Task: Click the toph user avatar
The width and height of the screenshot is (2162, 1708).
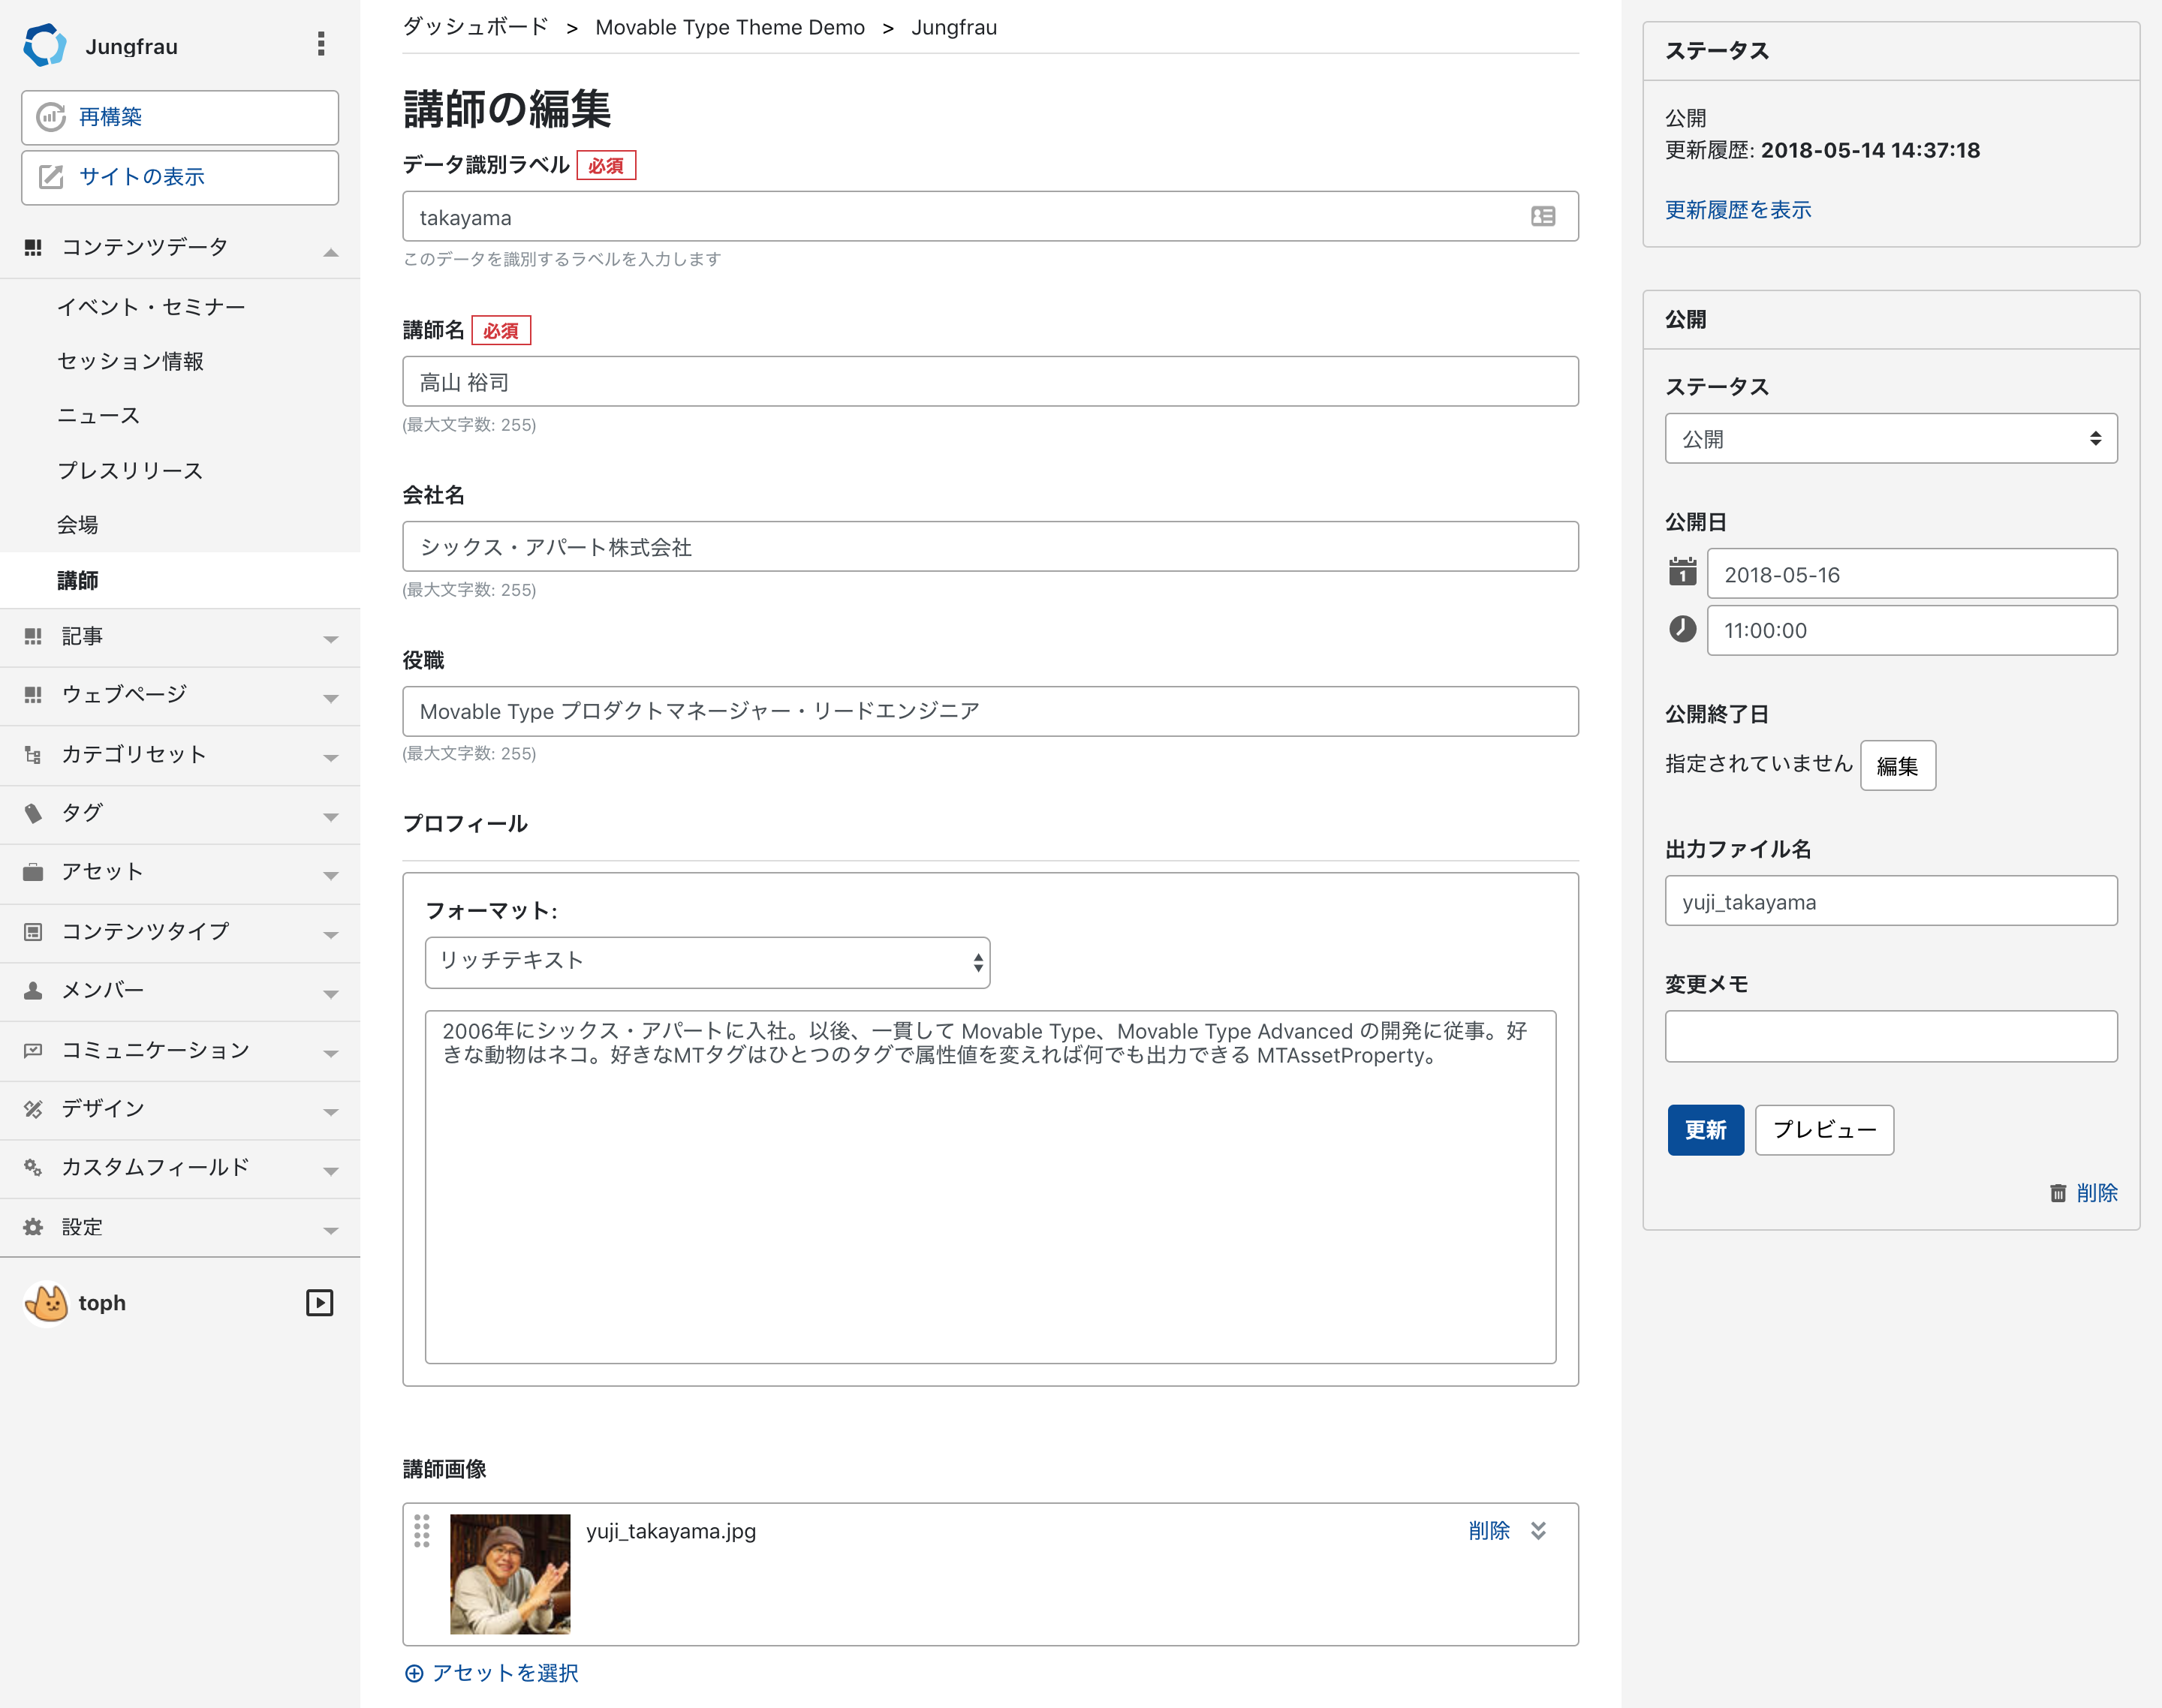Action: pyautogui.click(x=46, y=1302)
